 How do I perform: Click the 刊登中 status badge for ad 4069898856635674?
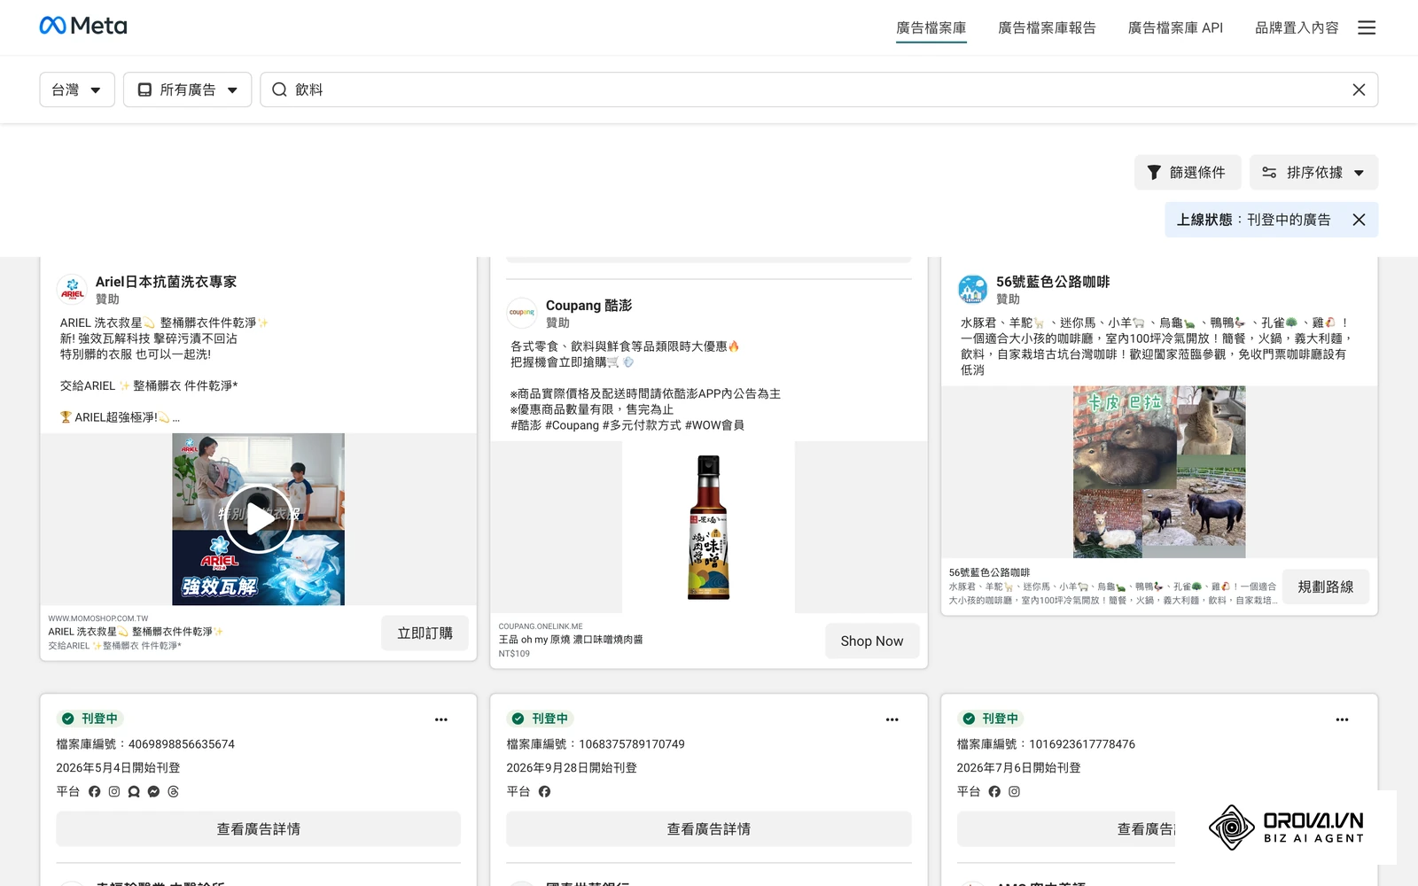[x=90, y=719]
